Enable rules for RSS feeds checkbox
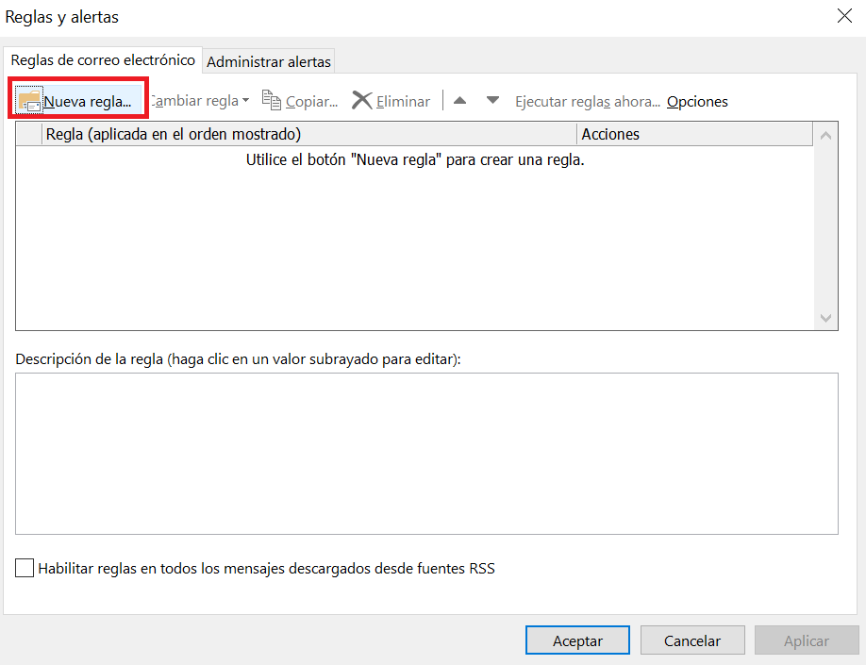 point(25,568)
